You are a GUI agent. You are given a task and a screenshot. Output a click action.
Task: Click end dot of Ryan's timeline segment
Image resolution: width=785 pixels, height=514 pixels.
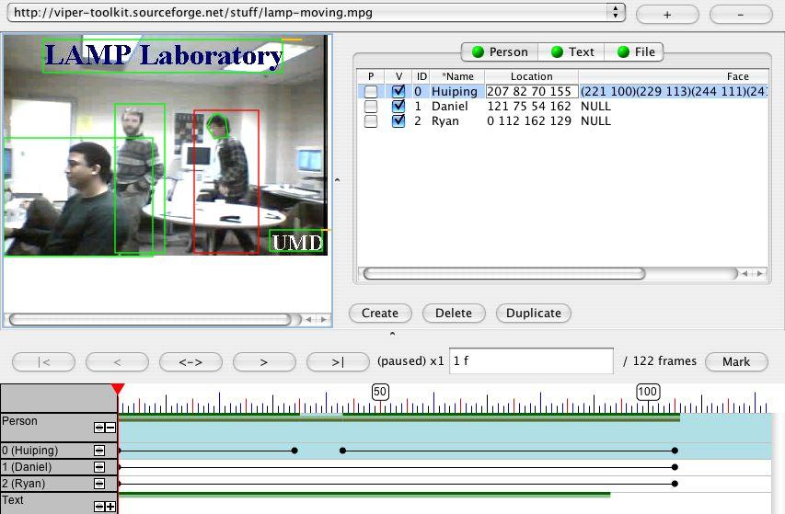click(675, 484)
